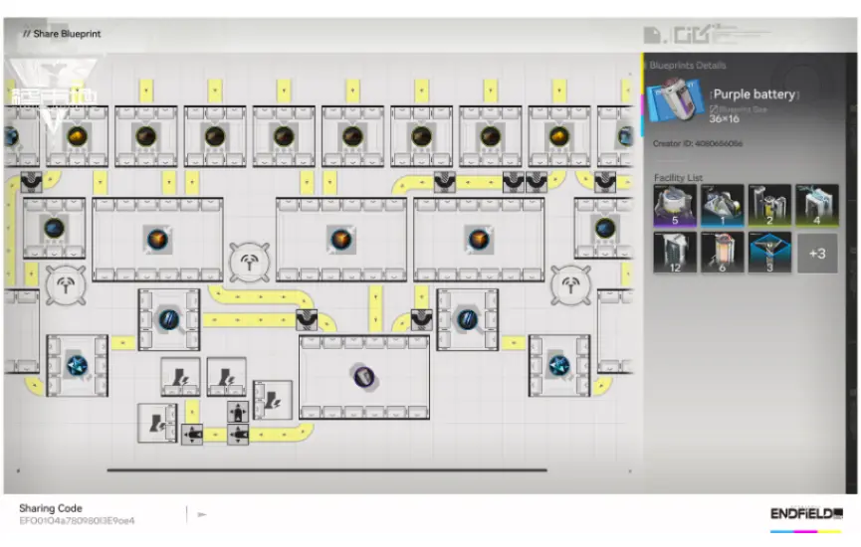This screenshot has width=861, height=547.
Task: Click the power unit adjacent to the battery assembler
Action: pos(273,400)
